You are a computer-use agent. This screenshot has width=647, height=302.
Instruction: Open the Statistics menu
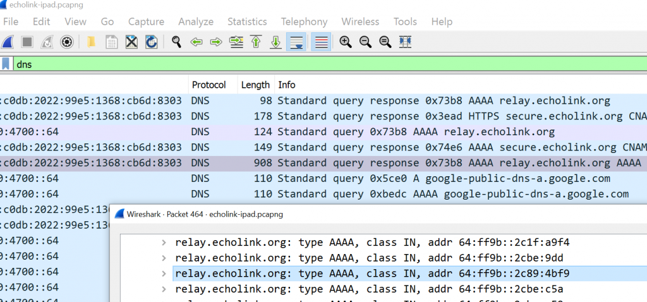pyautogui.click(x=247, y=21)
